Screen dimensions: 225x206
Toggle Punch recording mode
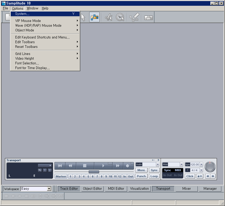click(x=141, y=176)
